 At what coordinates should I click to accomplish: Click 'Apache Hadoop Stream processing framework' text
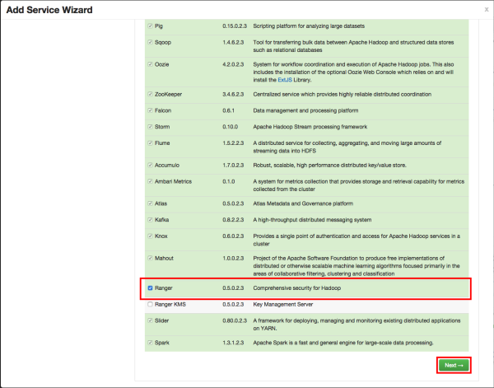point(310,127)
